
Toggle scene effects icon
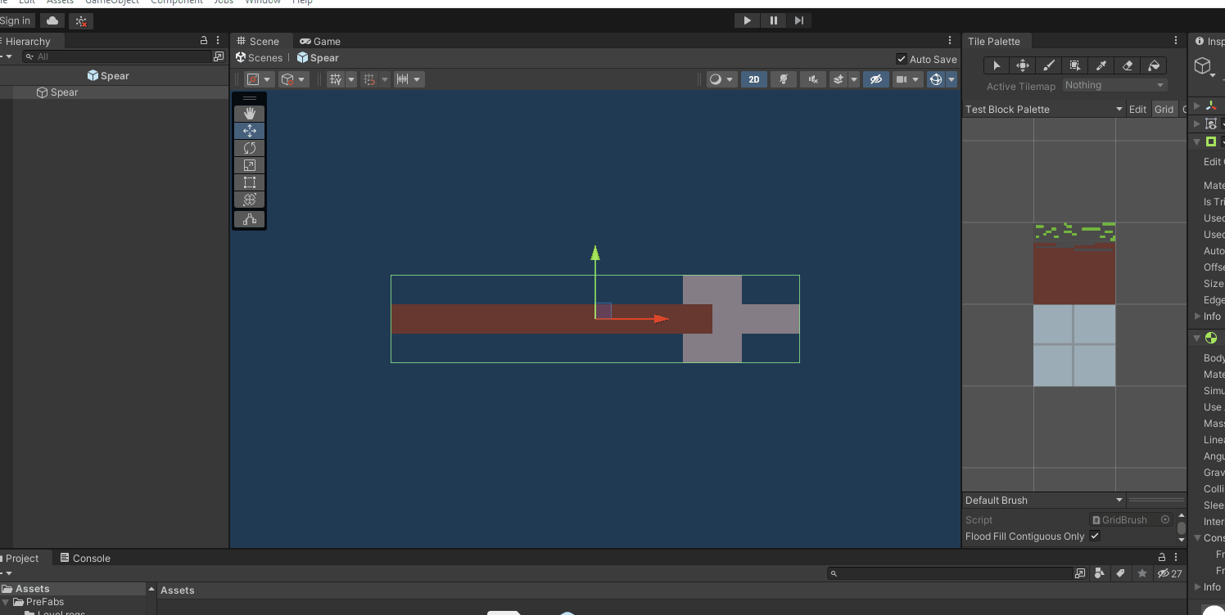pos(839,79)
